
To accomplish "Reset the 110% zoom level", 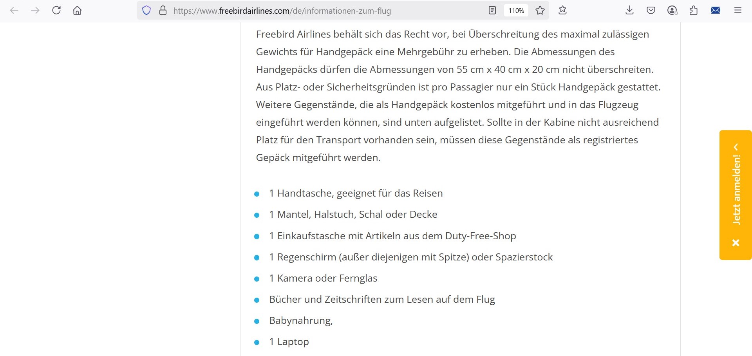I will click(x=516, y=11).
